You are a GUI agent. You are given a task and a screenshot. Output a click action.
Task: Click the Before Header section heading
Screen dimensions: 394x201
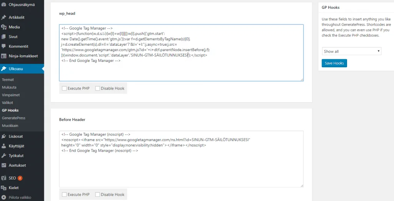point(72,120)
